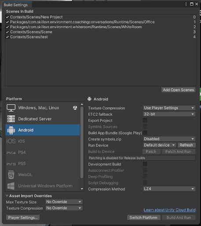Image resolution: width=201 pixels, height=226 pixels.
Task: Click the Patching is disabled for Release builds message
Action: (x=142, y=158)
